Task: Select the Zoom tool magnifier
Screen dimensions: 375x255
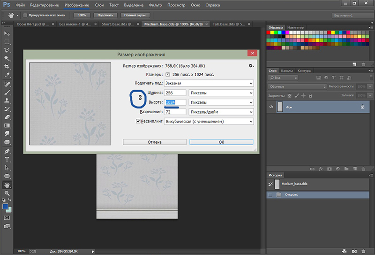Action: point(7,193)
